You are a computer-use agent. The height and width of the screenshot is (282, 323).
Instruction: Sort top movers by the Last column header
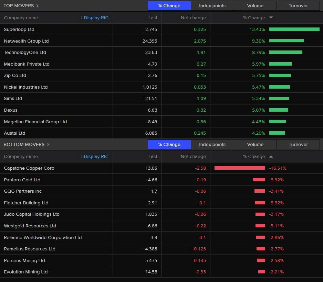coord(153,18)
